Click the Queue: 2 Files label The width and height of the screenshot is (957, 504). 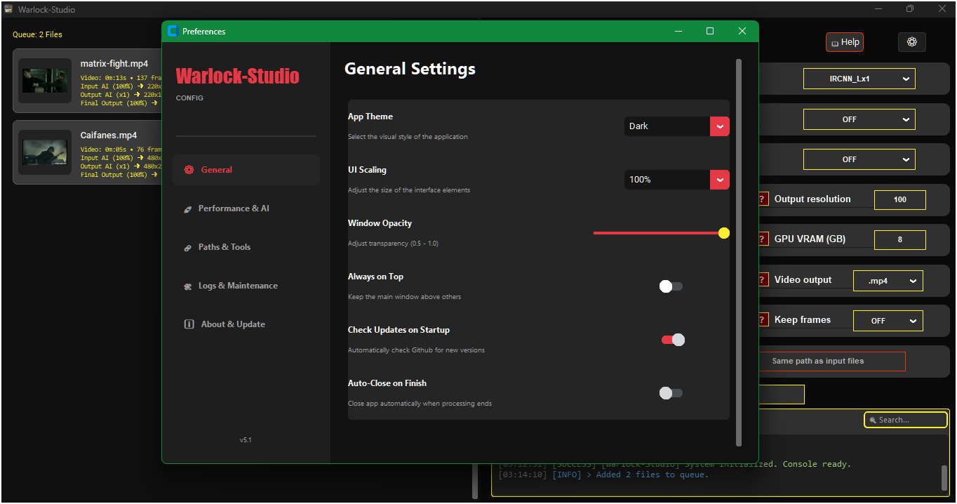pyautogui.click(x=38, y=34)
